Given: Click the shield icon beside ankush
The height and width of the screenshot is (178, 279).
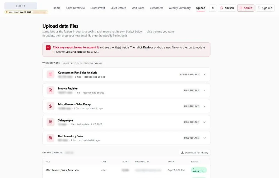Looking at the screenshot, I should (222, 8).
